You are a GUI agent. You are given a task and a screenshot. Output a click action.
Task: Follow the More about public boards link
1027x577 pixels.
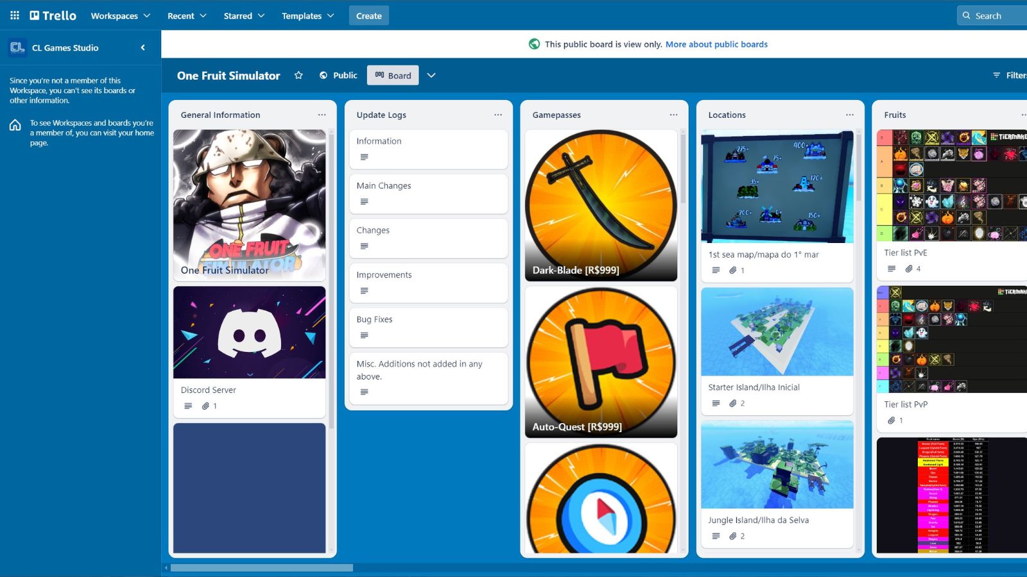coord(716,44)
